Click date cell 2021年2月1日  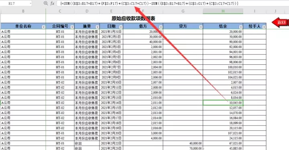click(x=111, y=37)
